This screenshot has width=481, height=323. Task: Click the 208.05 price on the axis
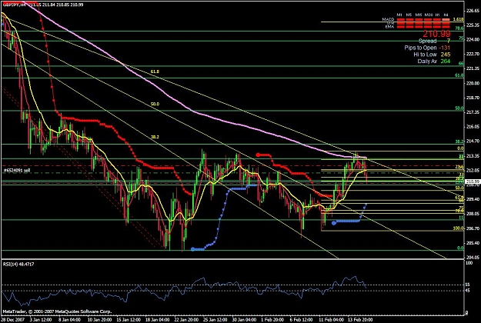473,214
